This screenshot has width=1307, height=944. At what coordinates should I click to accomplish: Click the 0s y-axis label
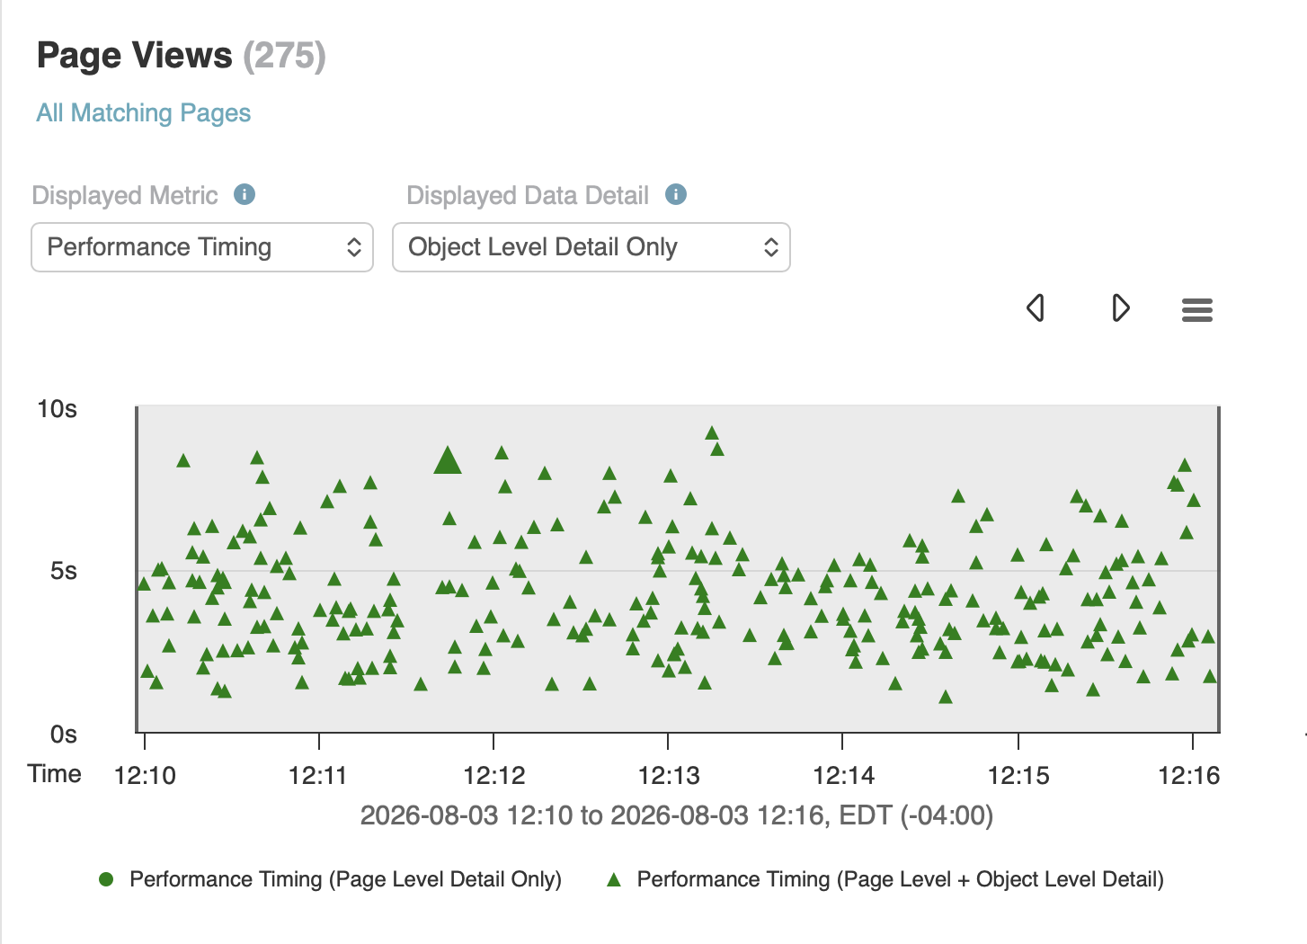[x=64, y=735]
